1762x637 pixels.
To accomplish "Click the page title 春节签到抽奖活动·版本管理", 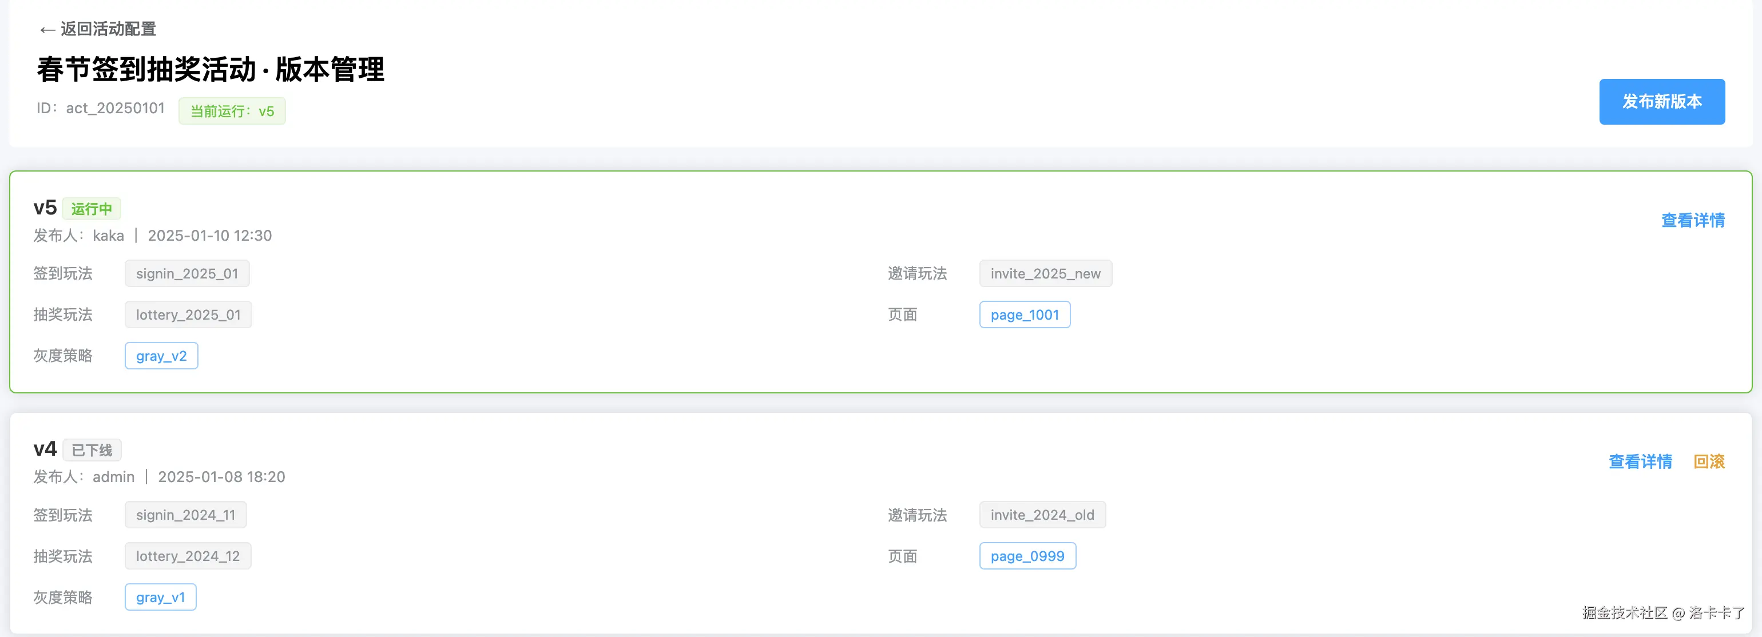I will [x=211, y=70].
